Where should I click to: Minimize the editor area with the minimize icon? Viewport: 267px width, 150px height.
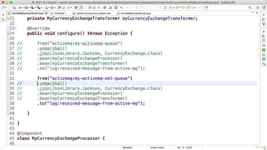(x=252, y=13)
